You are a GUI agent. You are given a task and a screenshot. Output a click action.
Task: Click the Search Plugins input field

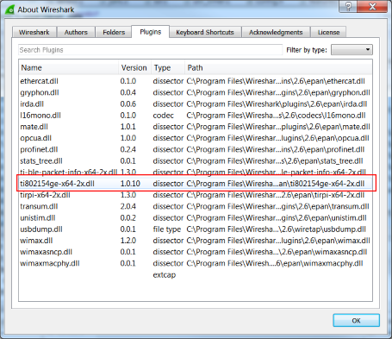pyautogui.click(x=150, y=50)
